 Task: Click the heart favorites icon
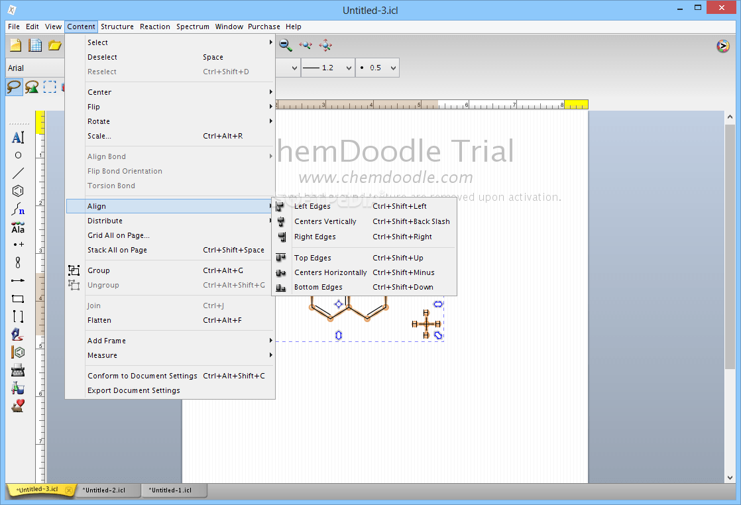[x=18, y=406]
